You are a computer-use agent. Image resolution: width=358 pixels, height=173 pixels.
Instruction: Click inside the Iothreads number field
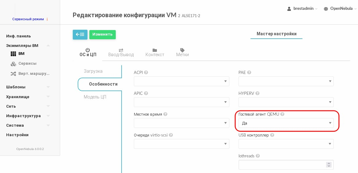coord(286,165)
